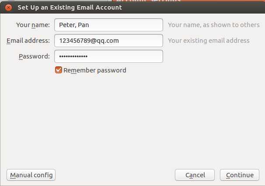Viewport: 265px width, 186px height.
Task: Continue to the next setup step
Action: click(240, 175)
